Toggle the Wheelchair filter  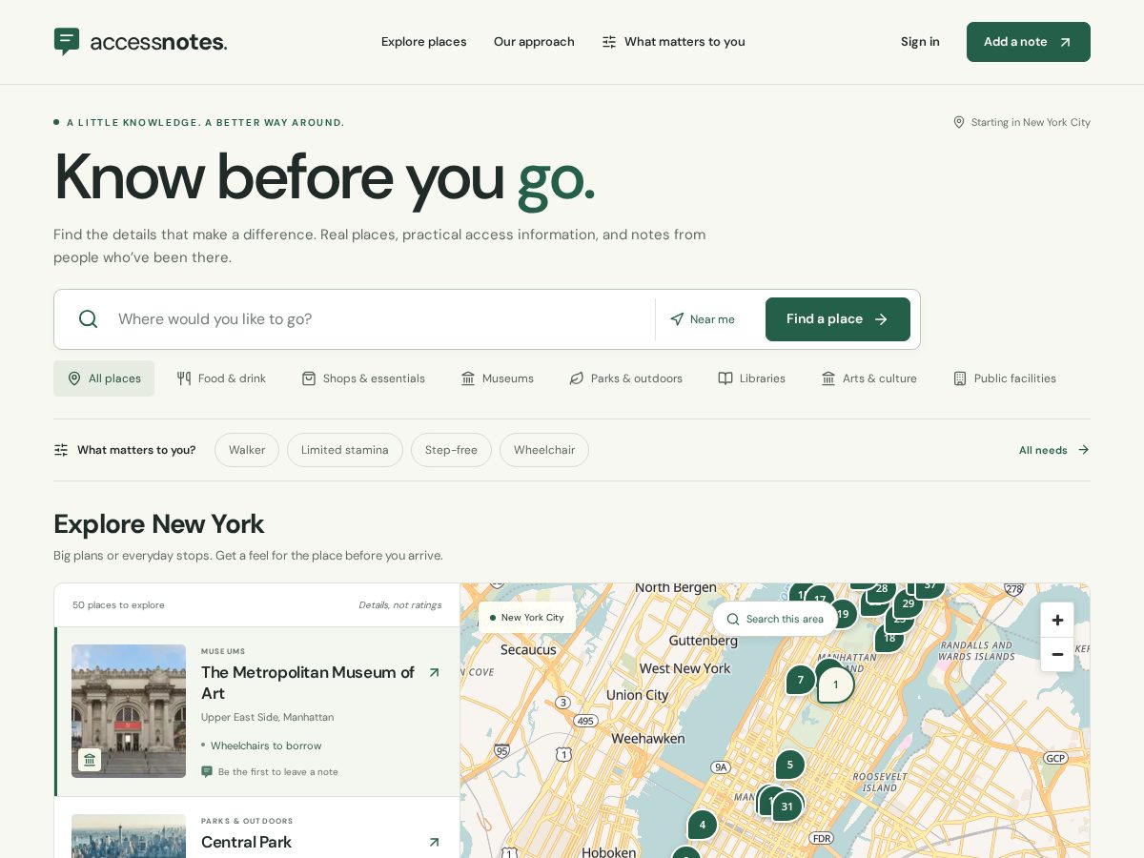pyautogui.click(x=544, y=450)
